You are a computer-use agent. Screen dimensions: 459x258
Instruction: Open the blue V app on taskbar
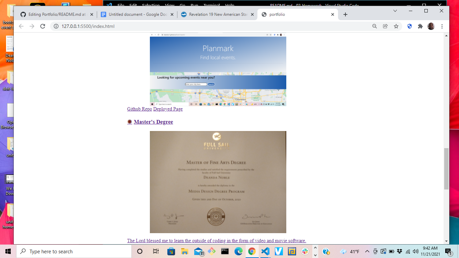[x=279, y=251]
